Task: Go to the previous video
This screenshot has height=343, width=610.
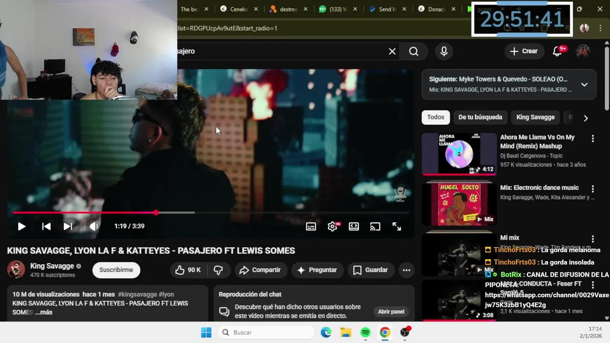Action: [x=46, y=226]
